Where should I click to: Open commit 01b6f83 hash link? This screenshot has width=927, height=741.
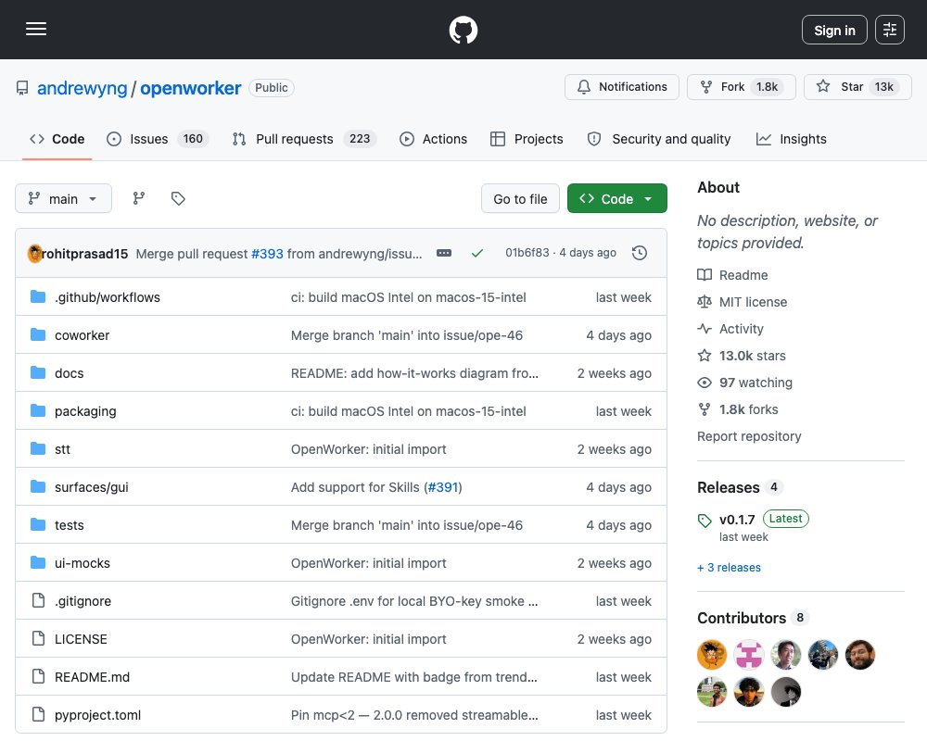click(527, 253)
